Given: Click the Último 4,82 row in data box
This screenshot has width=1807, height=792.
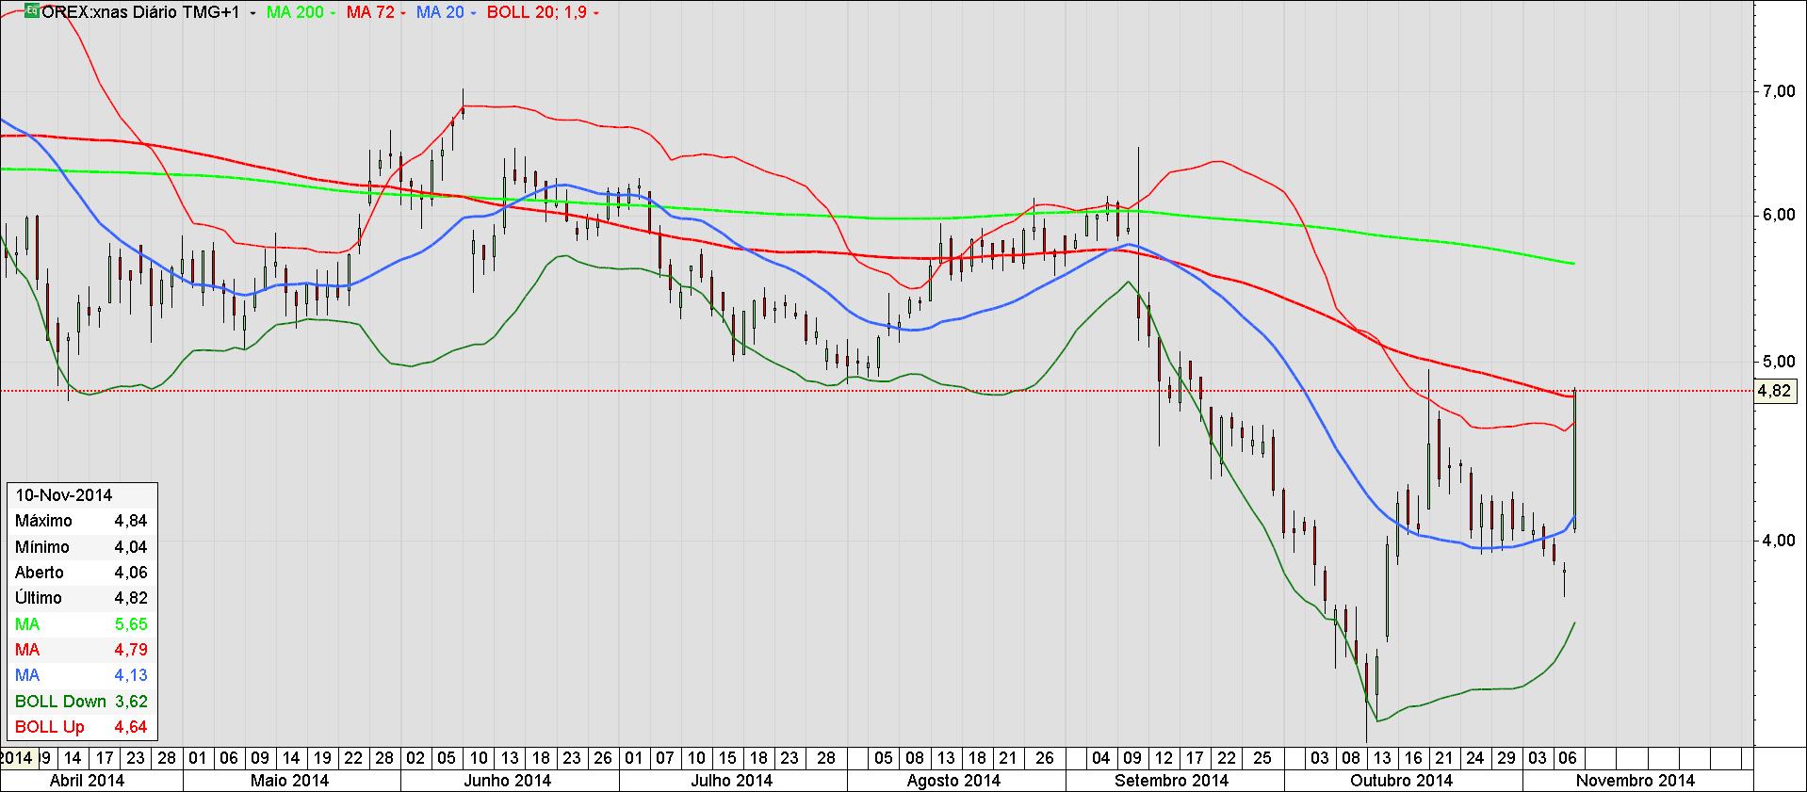Looking at the screenshot, I should tap(81, 598).
